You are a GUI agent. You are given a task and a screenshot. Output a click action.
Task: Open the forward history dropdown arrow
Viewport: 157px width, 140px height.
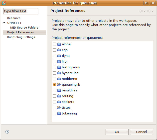[153, 11]
